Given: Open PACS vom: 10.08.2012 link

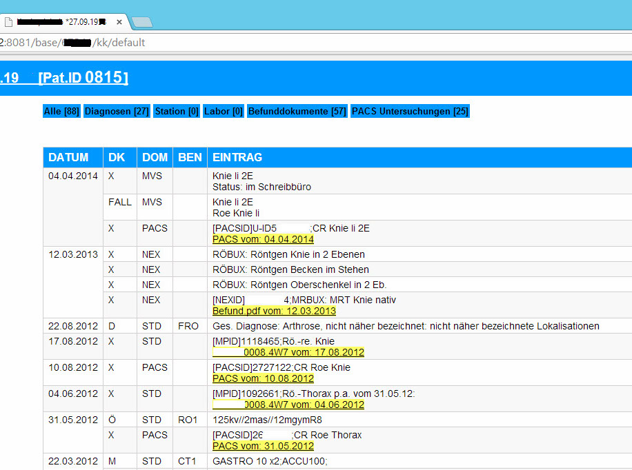Looking at the screenshot, I should coord(263,379).
